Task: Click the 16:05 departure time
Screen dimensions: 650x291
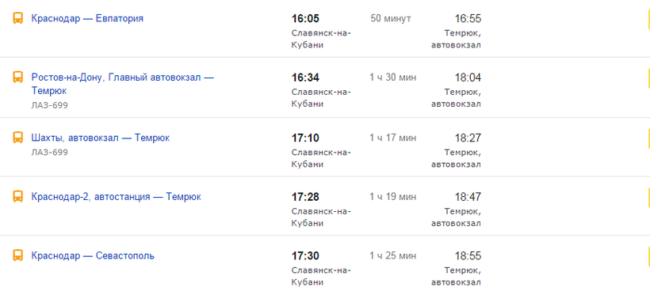Action: point(305,19)
